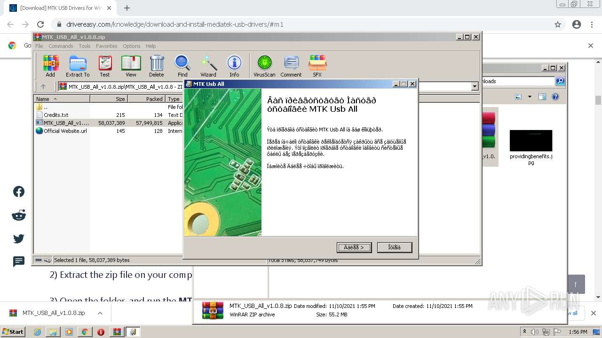
Task: Open the File menu in WinRAR
Action: [x=39, y=46]
